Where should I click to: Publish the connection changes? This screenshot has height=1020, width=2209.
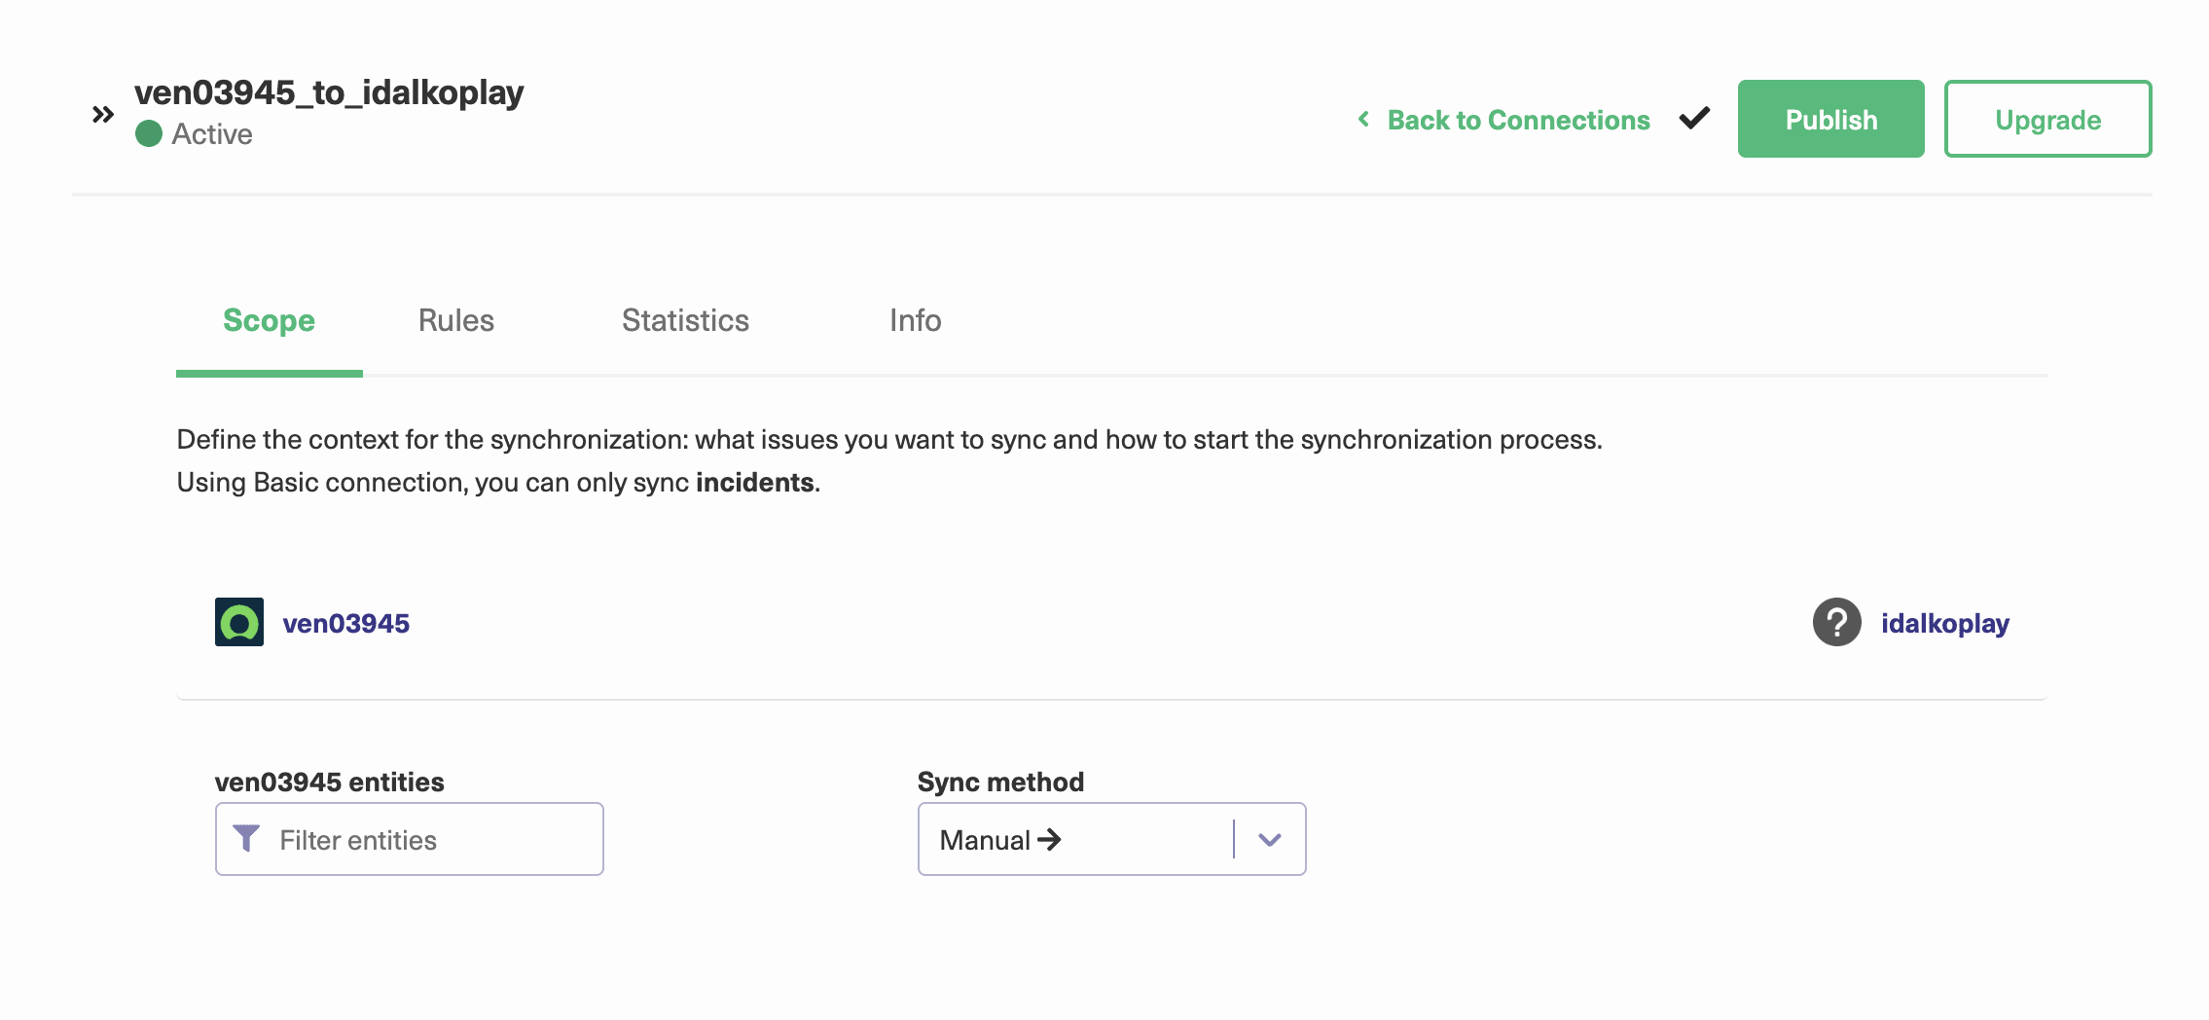click(x=1829, y=119)
